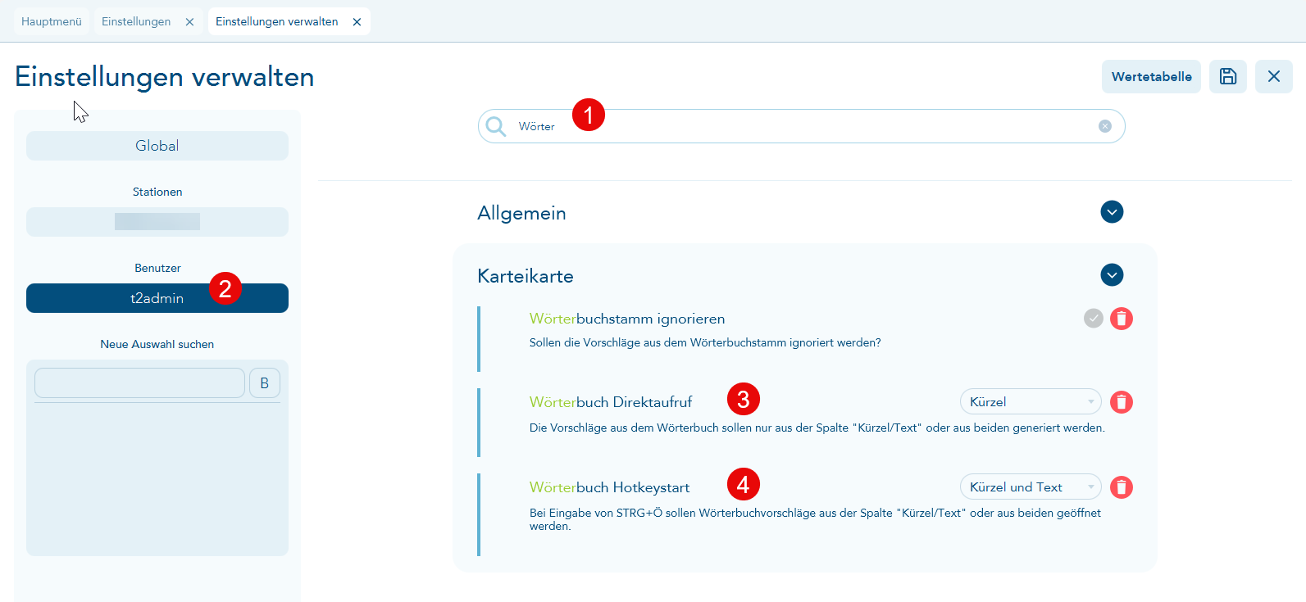The height and width of the screenshot is (602, 1306).
Task: Close the Einstellungen verwalten panel with X
Action: tap(1273, 76)
